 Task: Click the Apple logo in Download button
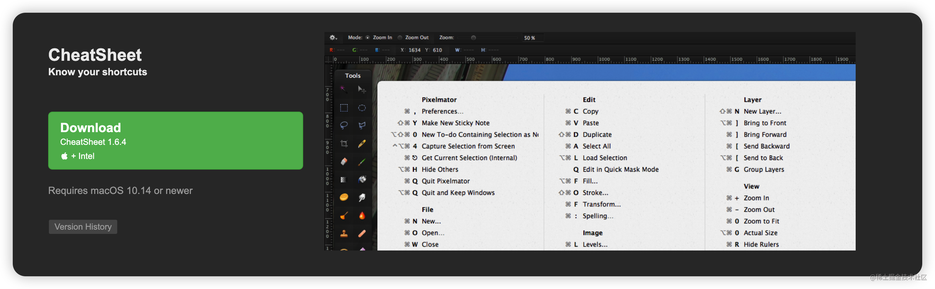coord(64,156)
